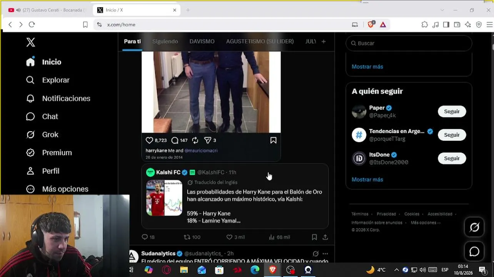Open the @mauriciomacri mention link
The width and height of the screenshot is (494, 277).
201,150
